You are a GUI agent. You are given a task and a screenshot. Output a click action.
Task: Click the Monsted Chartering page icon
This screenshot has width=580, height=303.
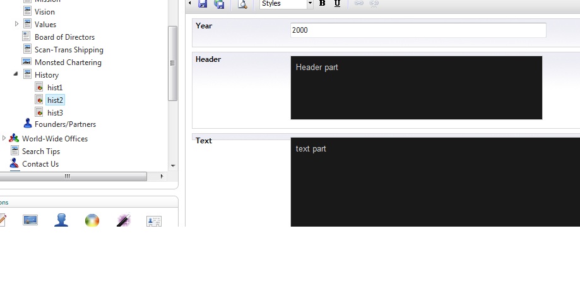click(27, 61)
